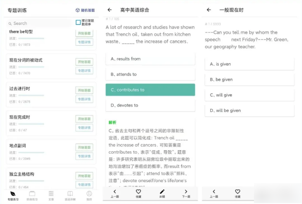302x204 pixels.
Task: Choose answer B, attends to
Action: point(150,74)
